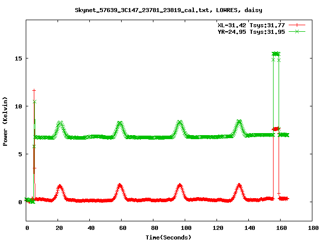The width and height of the screenshot is (323, 242).
Task: Click the green legend line sample
Action: pyautogui.click(x=297, y=32)
